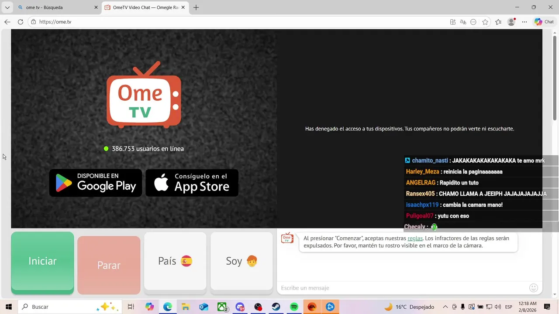
Task: Close the 'ome tv - Búsqueda' tab
Action: 96,7
